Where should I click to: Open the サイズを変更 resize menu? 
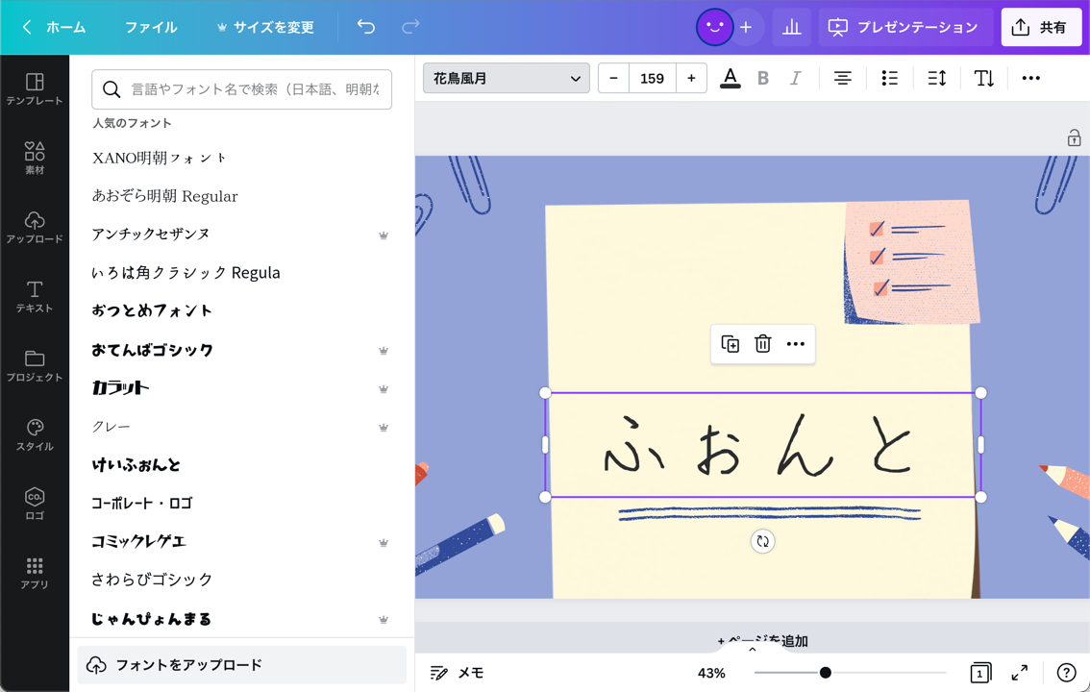point(265,27)
